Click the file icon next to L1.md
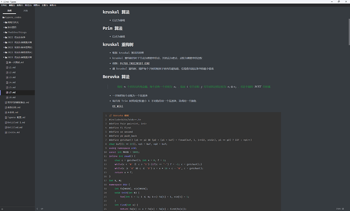 click(x=7, y=67)
